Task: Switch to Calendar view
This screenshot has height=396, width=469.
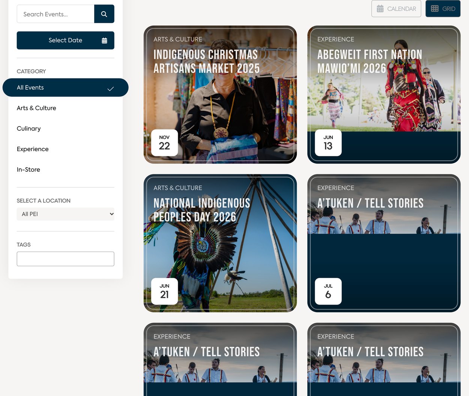Action: (x=396, y=9)
